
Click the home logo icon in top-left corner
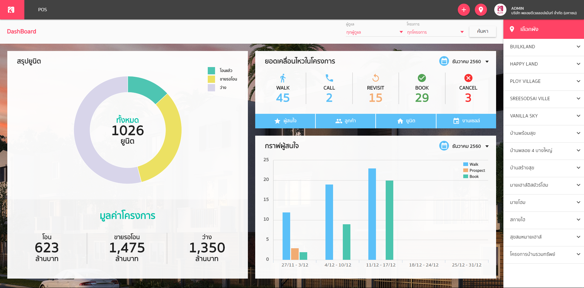pos(11,10)
